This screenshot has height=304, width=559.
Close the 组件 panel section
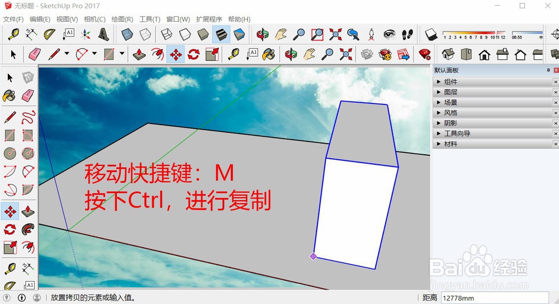tap(556, 82)
